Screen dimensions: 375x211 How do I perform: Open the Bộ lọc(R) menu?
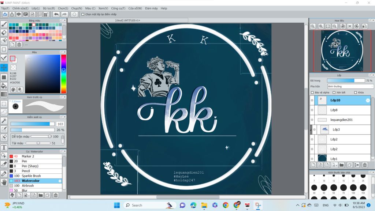tap(49, 8)
